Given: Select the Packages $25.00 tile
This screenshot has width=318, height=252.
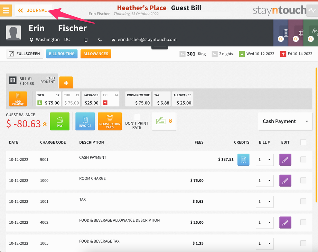Looking at the screenshot, I should tap(91, 99).
